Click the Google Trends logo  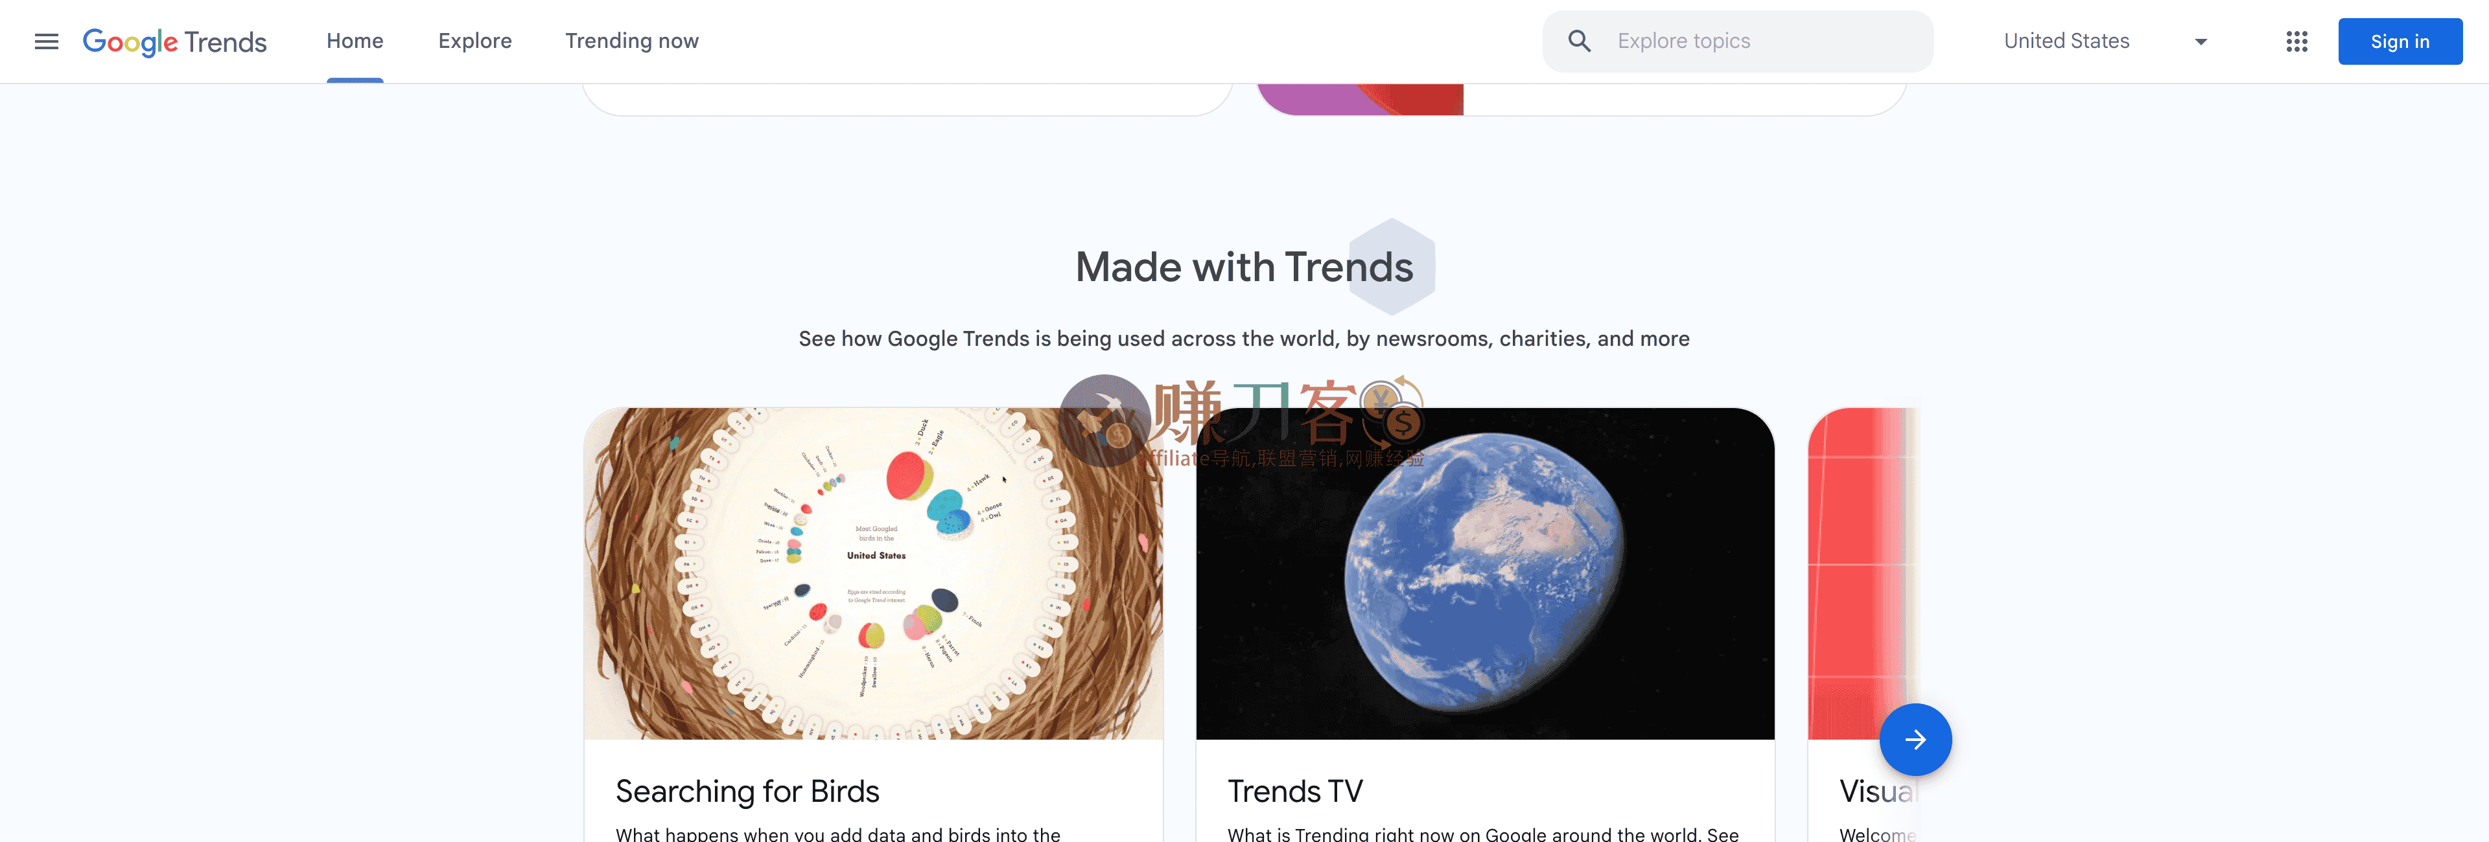[175, 41]
